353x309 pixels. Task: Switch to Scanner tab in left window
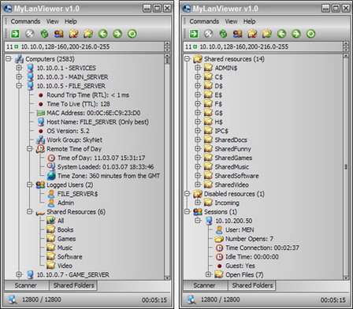tap(26, 285)
